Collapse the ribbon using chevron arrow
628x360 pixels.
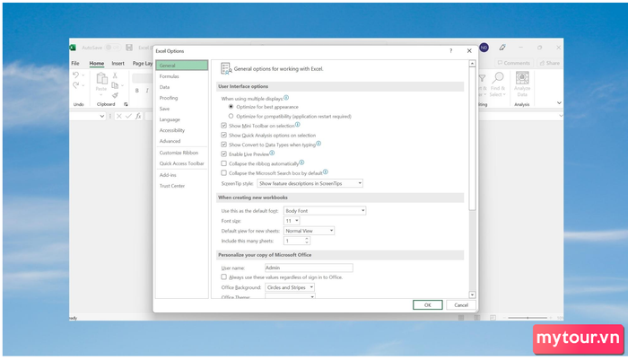[x=559, y=103]
